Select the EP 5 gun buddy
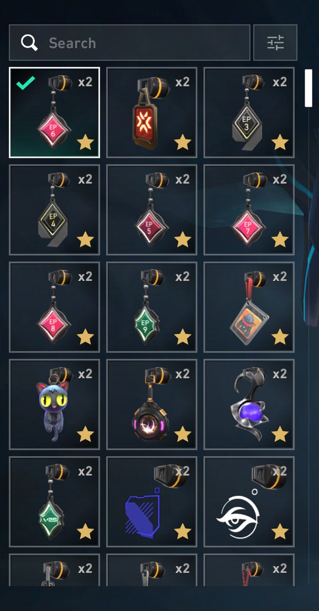319x611 pixels. pyautogui.click(x=152, y=210)
